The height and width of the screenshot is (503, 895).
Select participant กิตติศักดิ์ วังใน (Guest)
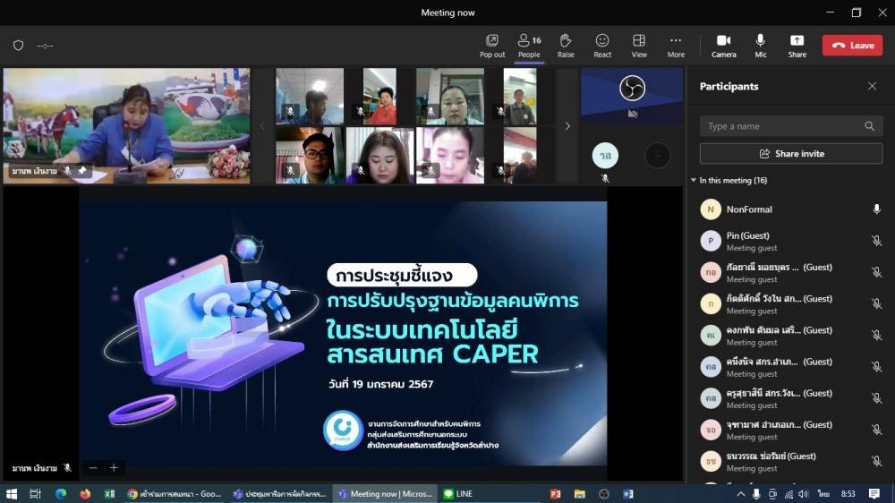(x=790, y=303)
